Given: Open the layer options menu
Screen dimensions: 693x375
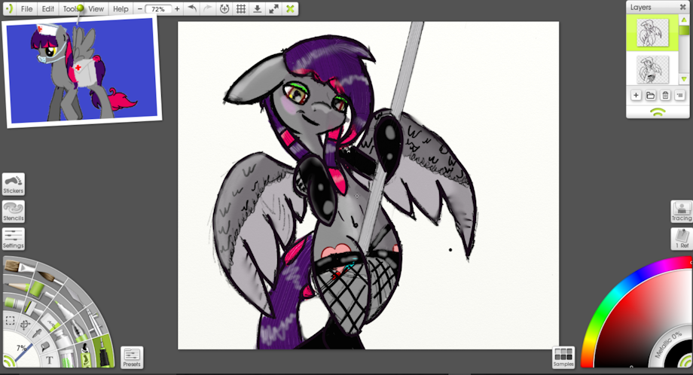Looking at the screenshot, I should pos(679,95).
